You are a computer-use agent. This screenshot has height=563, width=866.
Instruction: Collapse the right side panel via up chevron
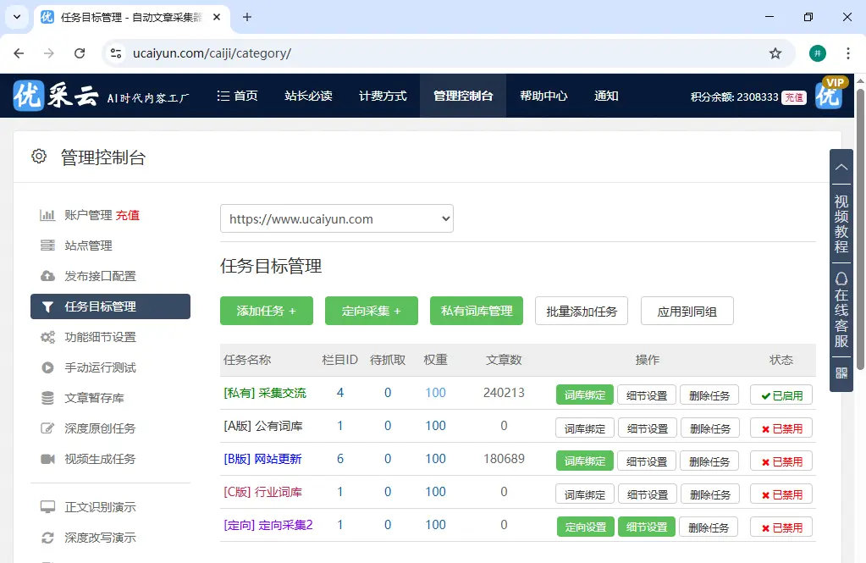840,167
